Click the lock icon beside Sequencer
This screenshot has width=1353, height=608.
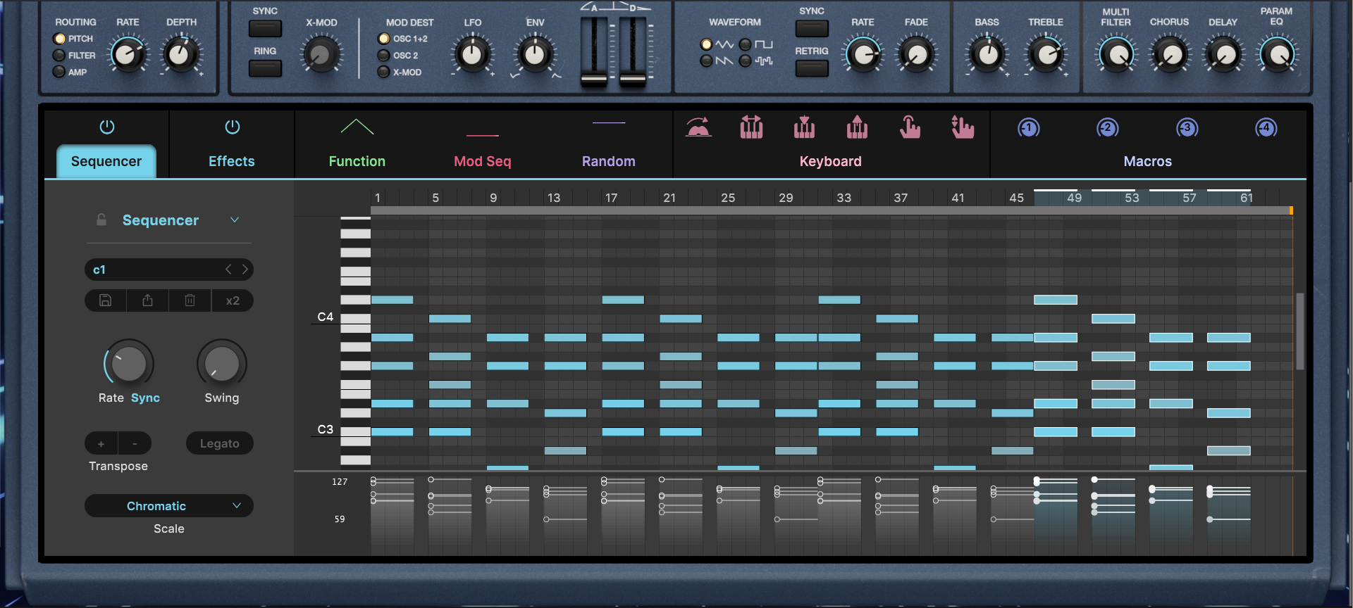101,220
